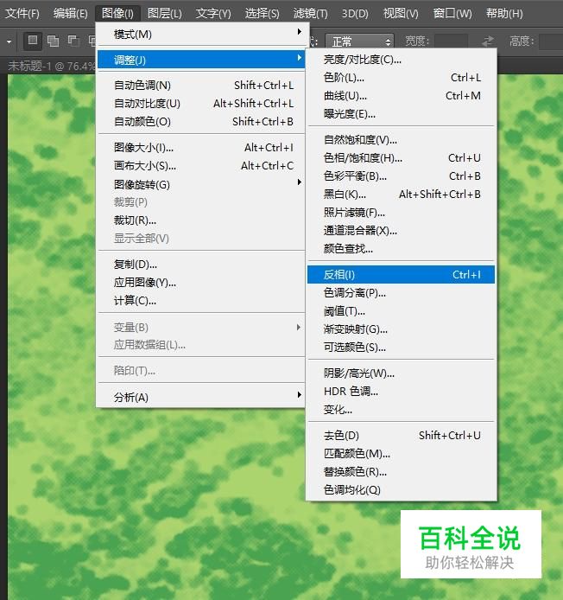Open the tool preset picker arrow
Screen dimensions: 563x600
click(x=9, y=41)
